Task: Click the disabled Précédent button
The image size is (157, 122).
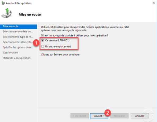Action: [80, 116]
